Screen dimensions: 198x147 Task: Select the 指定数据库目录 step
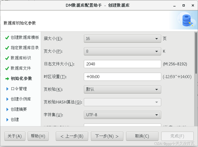tap(25, 48)
